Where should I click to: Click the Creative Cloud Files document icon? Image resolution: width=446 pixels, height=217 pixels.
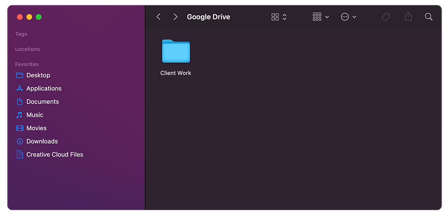coord(20,154)
